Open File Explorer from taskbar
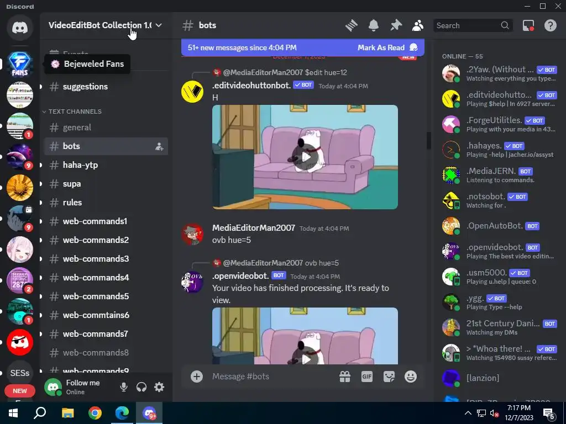The height and width of the screenshot is (424, 566). coord(67,413)
